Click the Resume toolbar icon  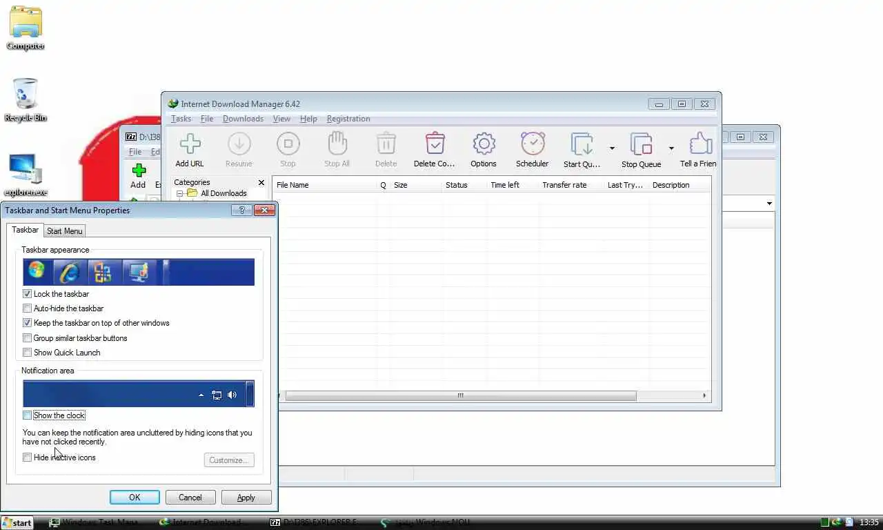pyautogui.click(x=239, y=144)
